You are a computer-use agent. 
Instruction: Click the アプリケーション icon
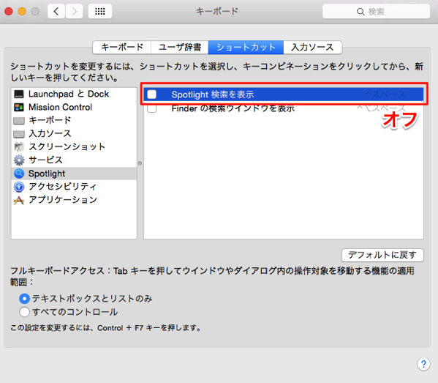(19, 200)
